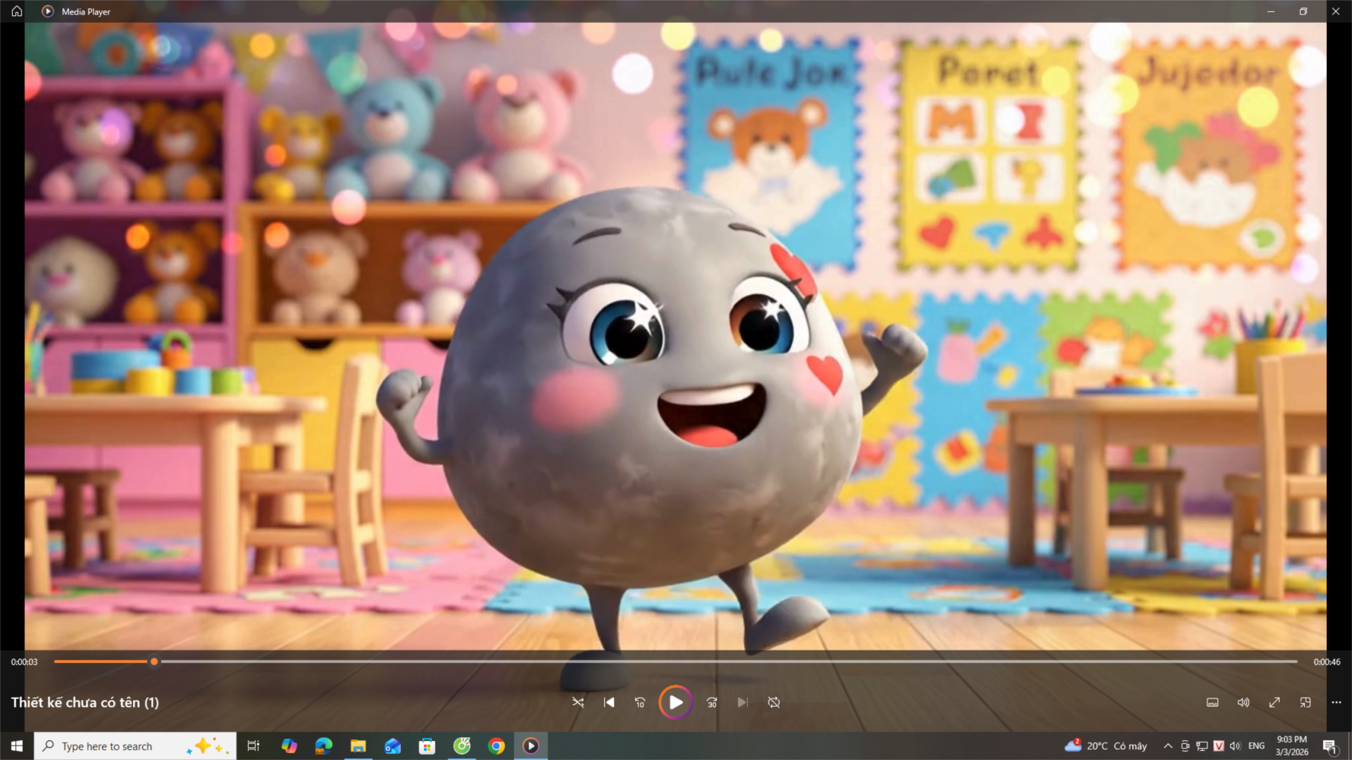Viewport: 1352px width, 760px height.
Task: Toggle shuffle mode
Action: 578,702
